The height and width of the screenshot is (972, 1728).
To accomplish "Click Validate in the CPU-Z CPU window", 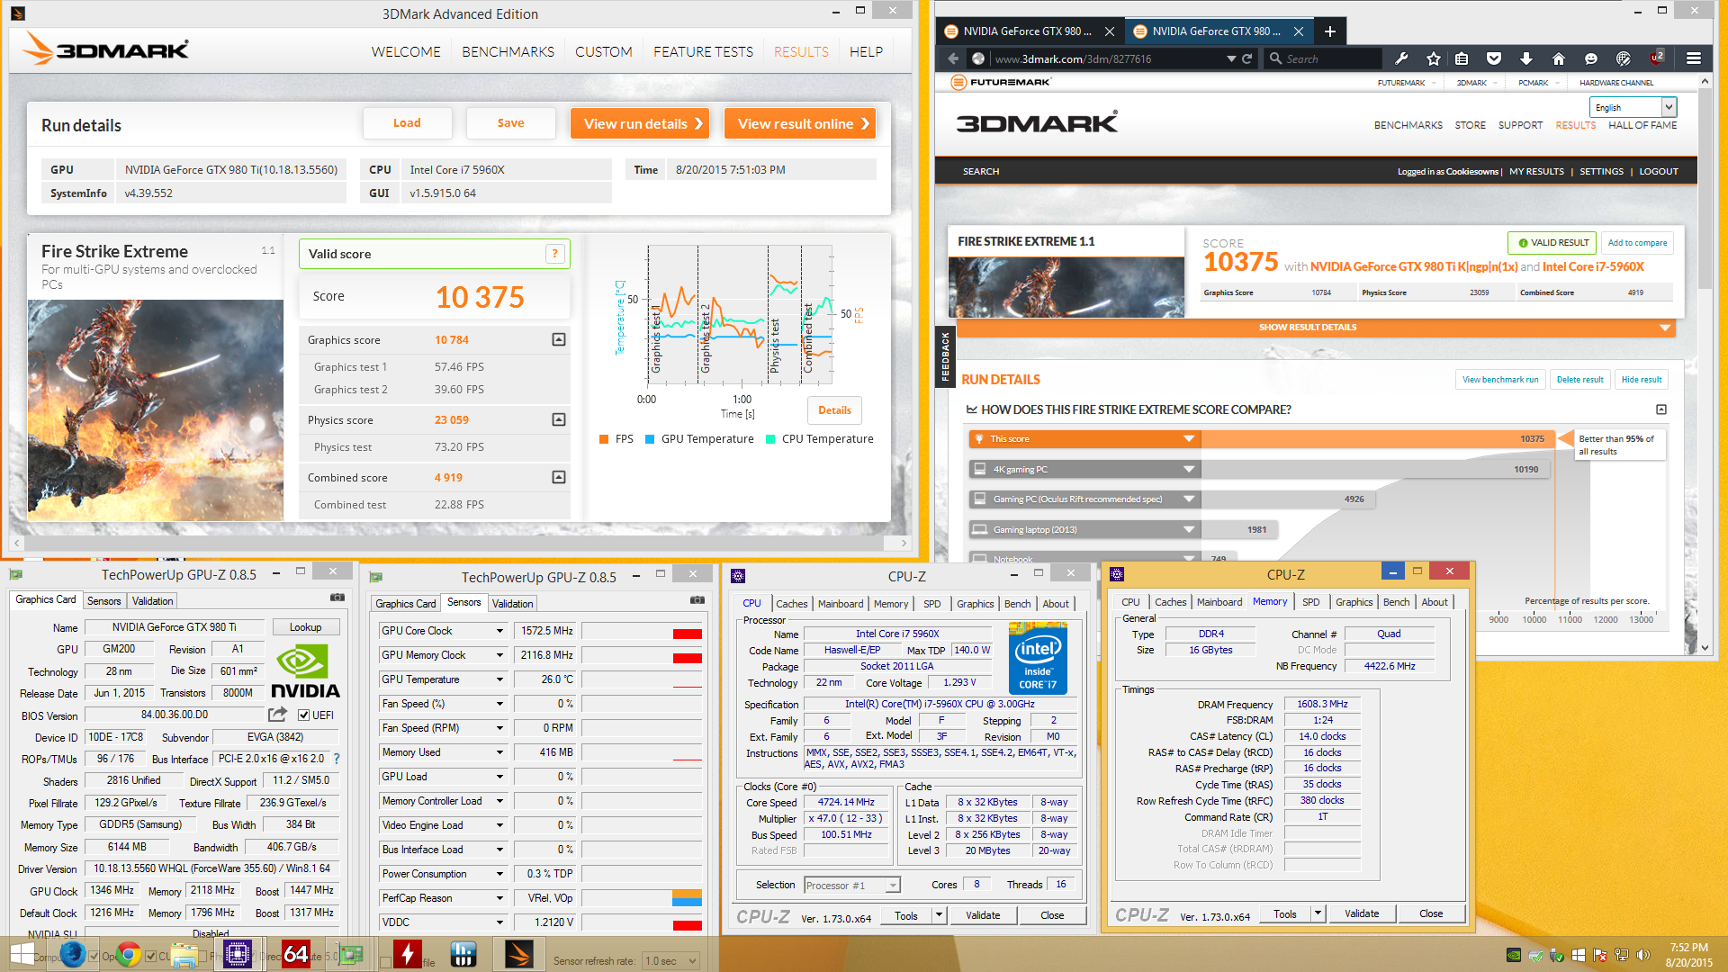I will click(983, 915).
